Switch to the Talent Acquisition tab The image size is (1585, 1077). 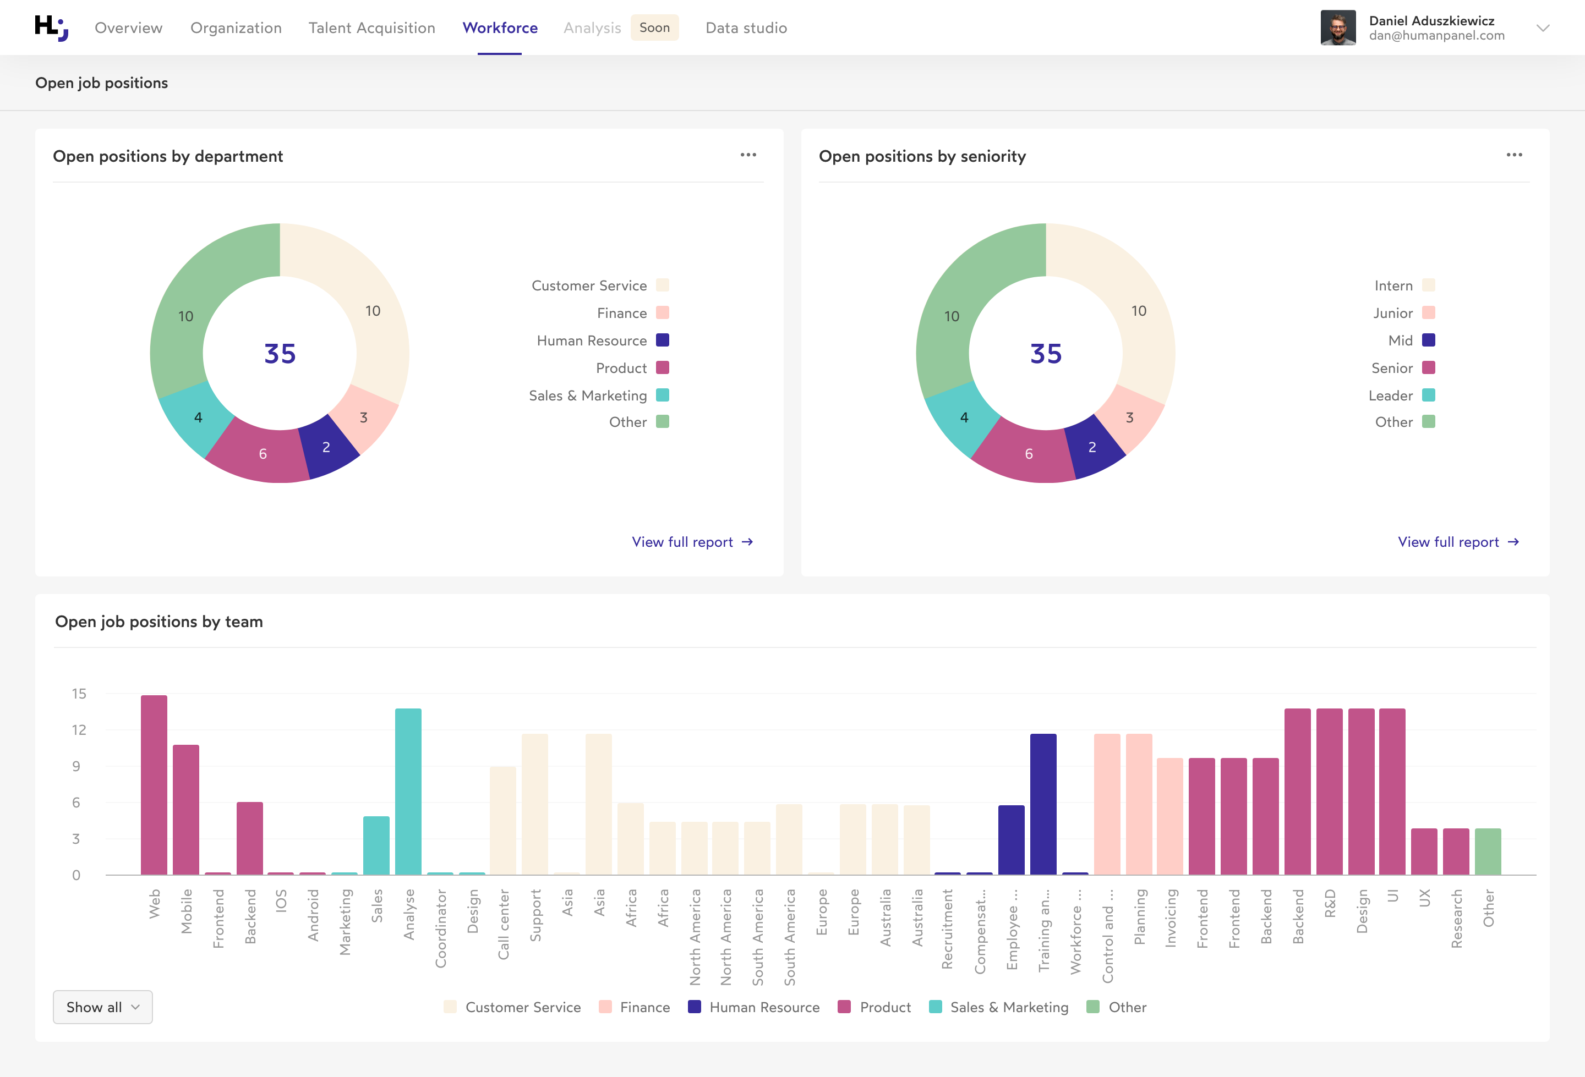(371, 28)
